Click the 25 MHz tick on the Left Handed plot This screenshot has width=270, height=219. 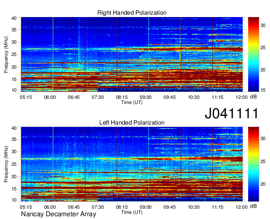point(14,164)
